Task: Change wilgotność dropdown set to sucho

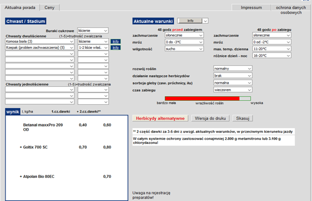Action: 184,49
